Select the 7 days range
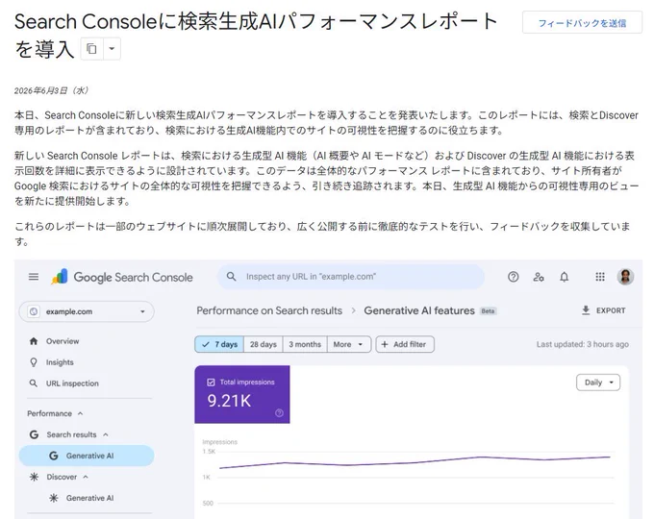The image size is (654, 519). point(219,344)
